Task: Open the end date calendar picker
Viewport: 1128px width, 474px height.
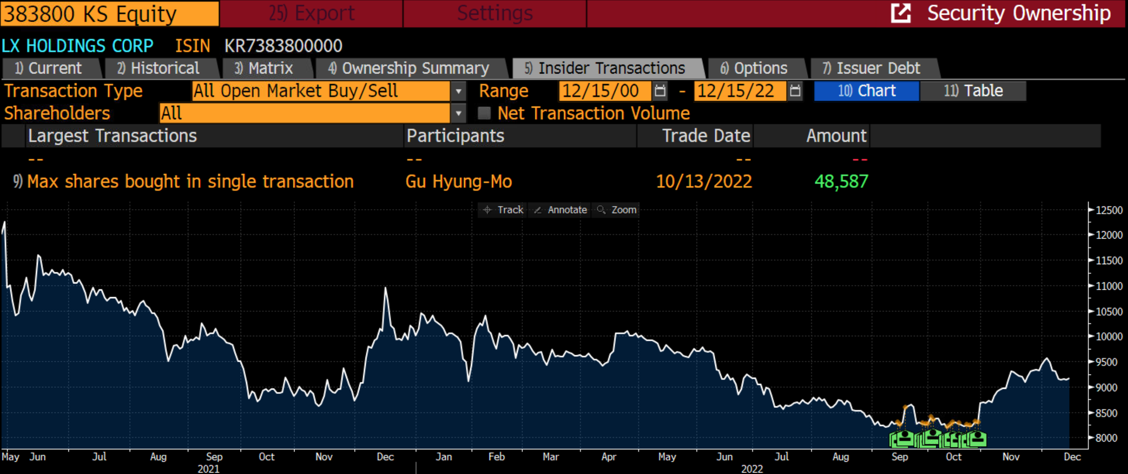Action: click(795, 91)
